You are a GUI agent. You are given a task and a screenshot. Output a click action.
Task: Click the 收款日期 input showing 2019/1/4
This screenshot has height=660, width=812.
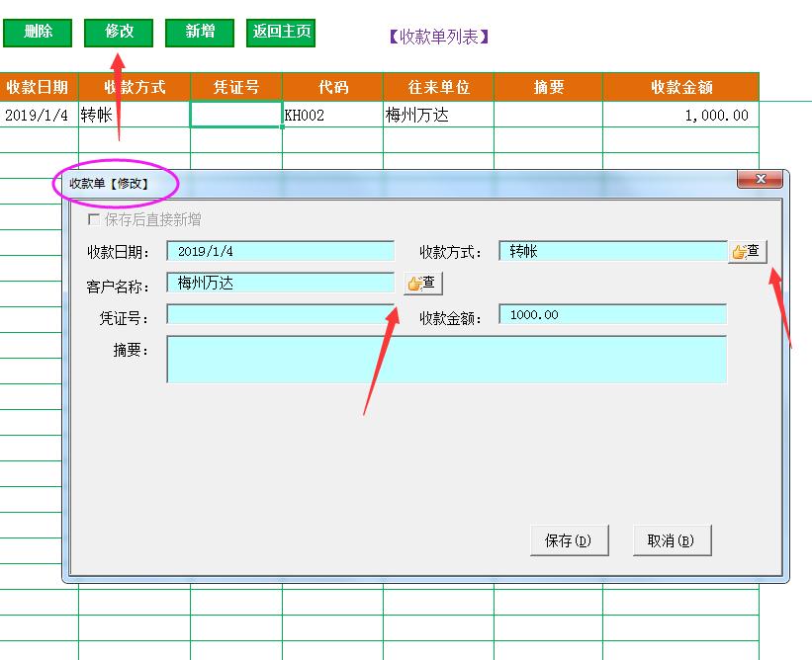coord(279,251)
